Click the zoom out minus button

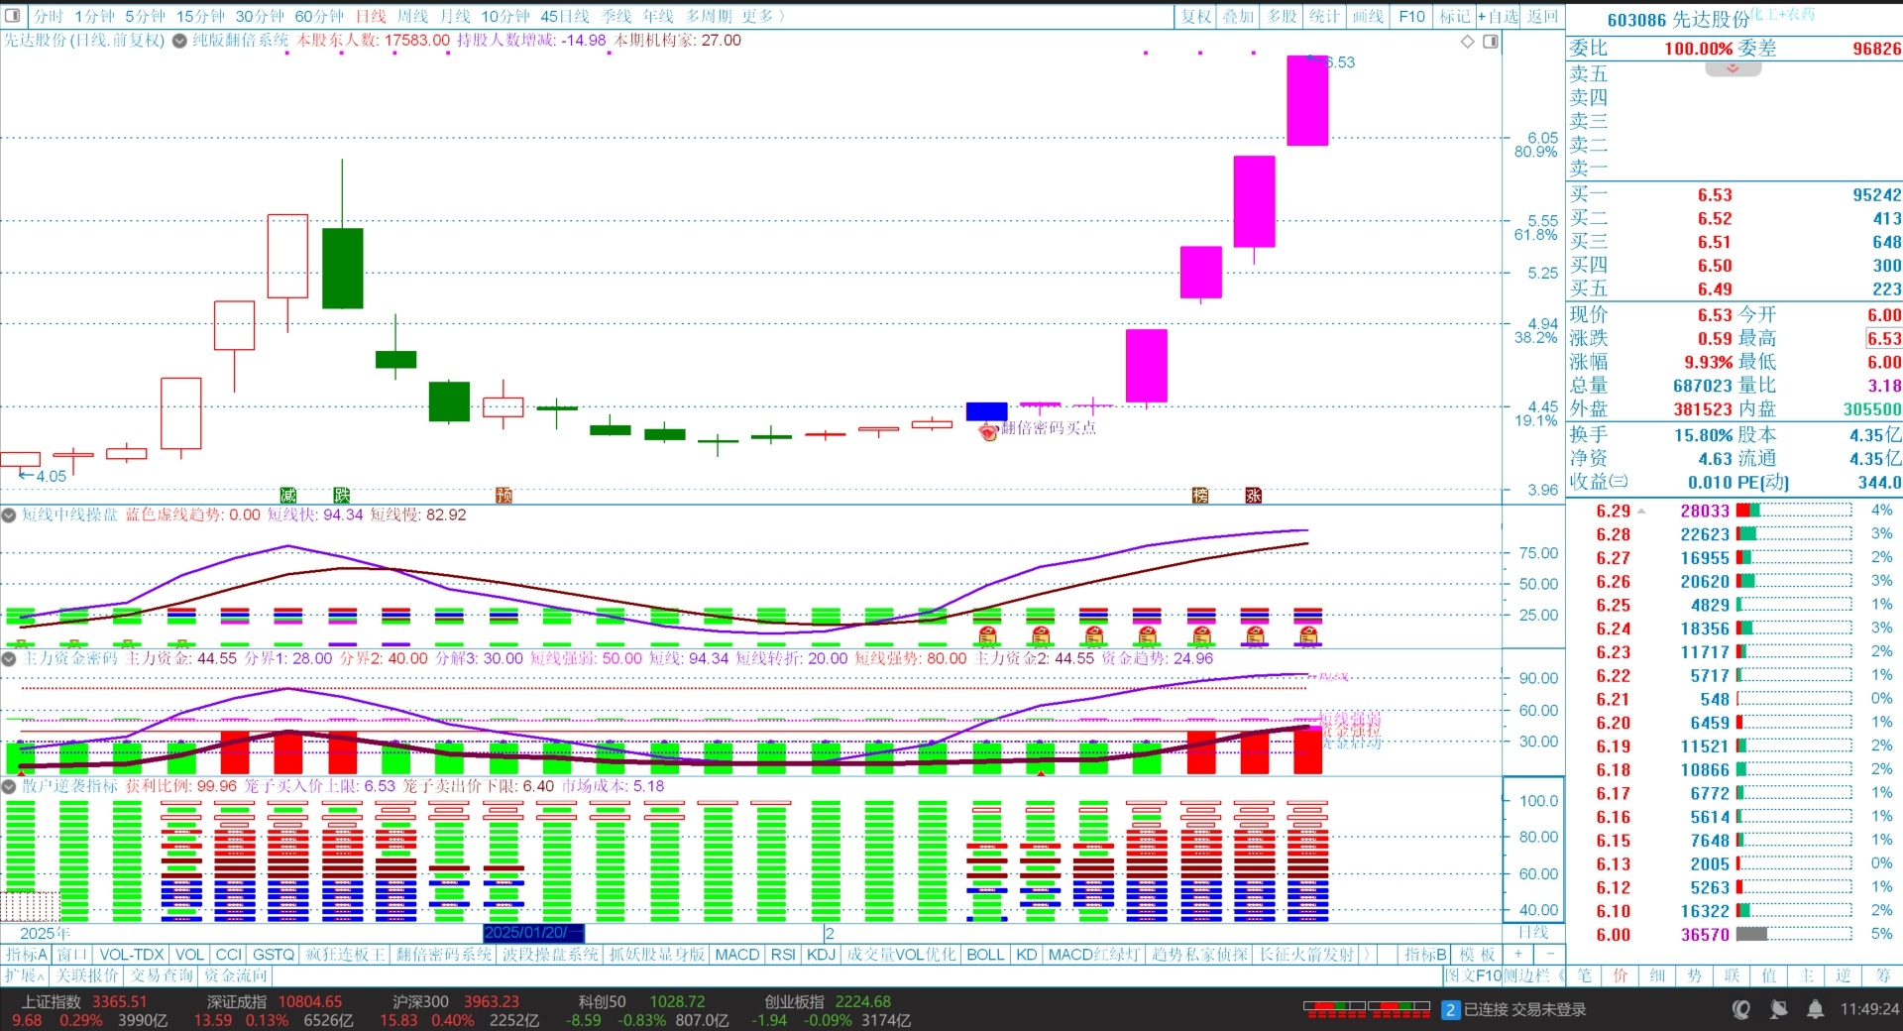point(1549,954)
